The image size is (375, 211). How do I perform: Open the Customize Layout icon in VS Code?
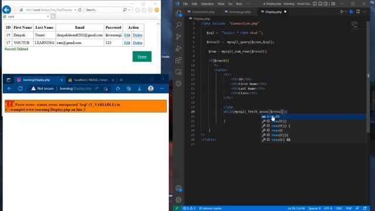(333, 4)
